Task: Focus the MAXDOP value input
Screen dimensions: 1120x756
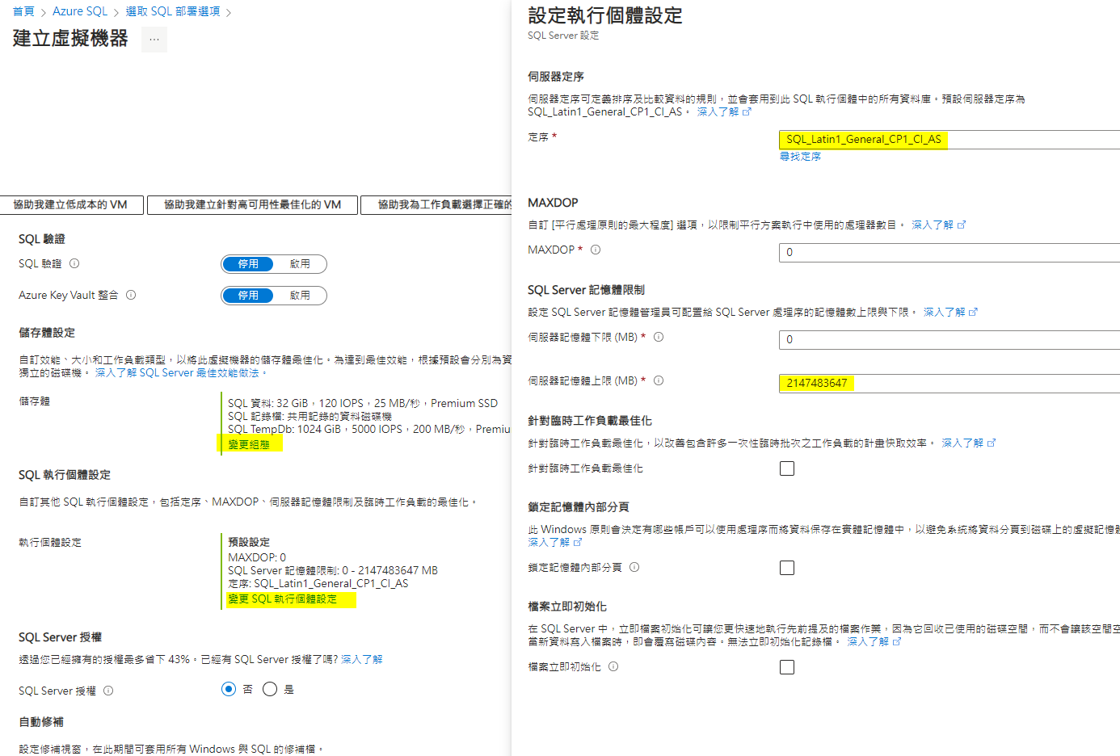Action: pos(949,252)
